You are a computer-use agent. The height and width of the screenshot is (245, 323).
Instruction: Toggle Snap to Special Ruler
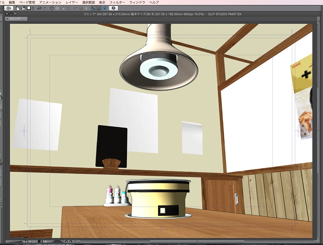(x=99, y=8)
